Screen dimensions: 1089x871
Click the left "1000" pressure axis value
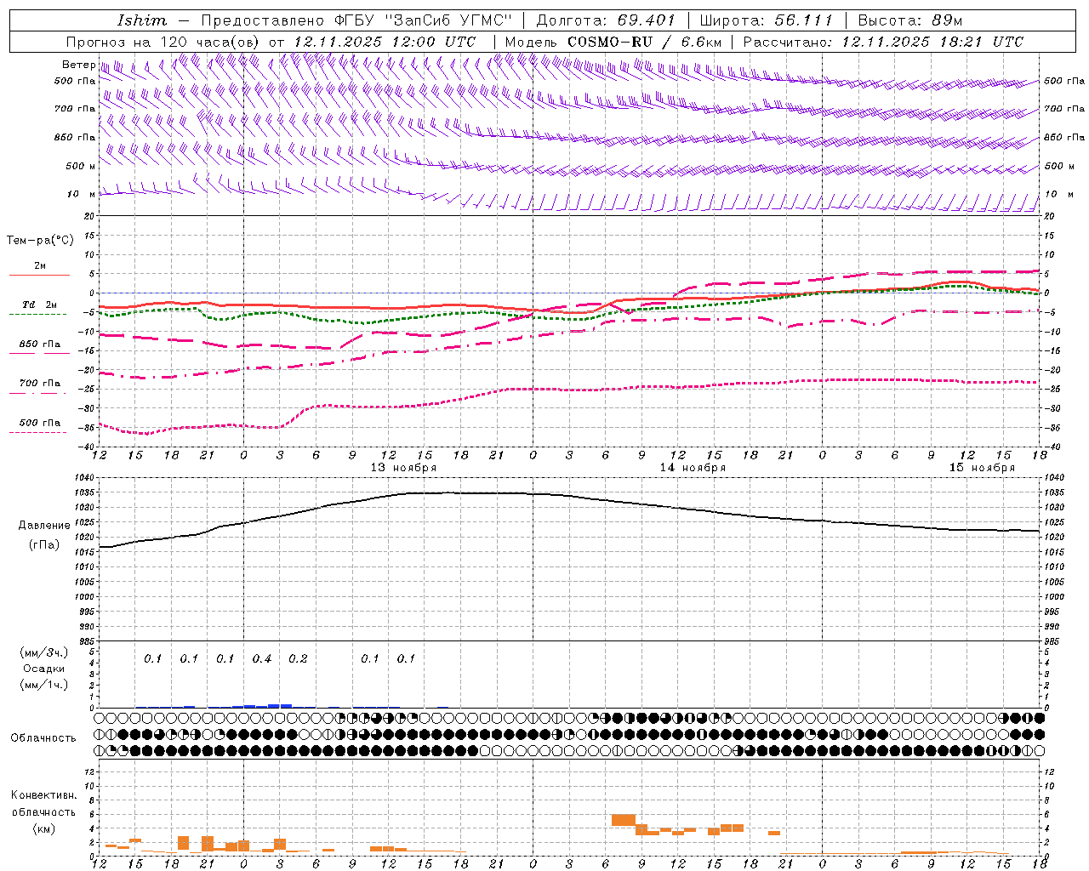(x=85, y=597)
